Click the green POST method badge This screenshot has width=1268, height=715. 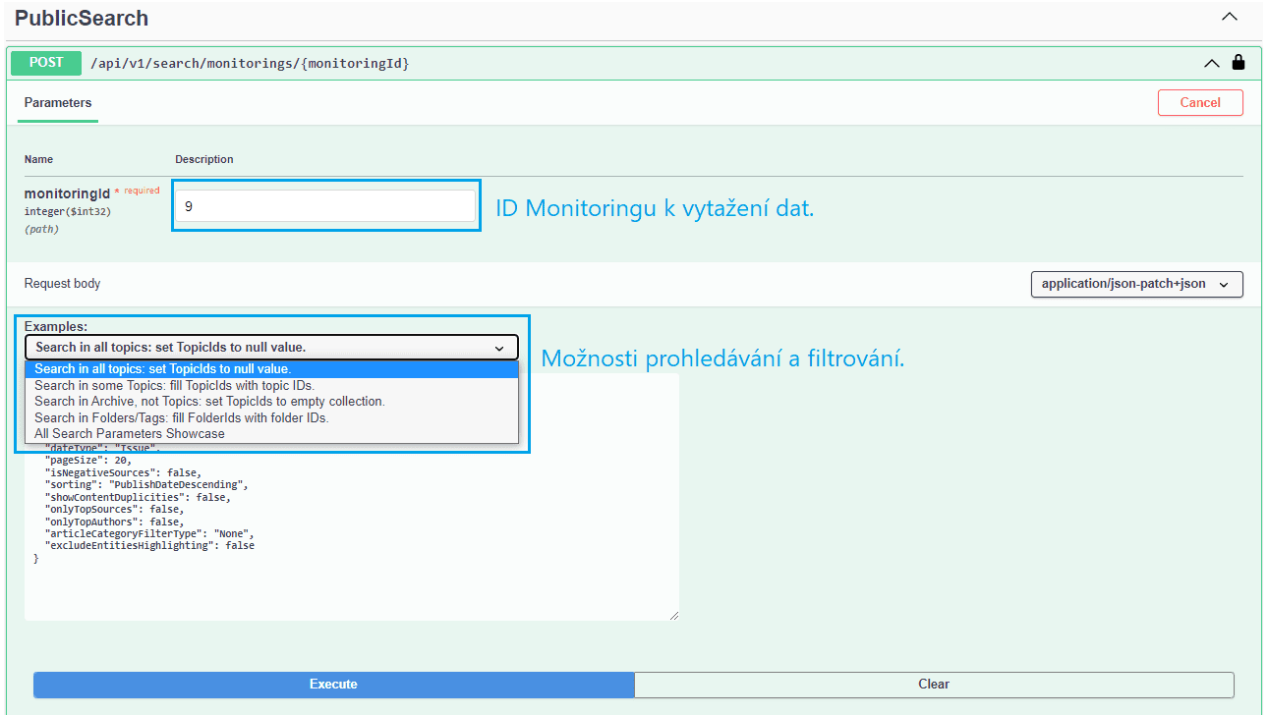pyautogui.click(x=46, y=62)
